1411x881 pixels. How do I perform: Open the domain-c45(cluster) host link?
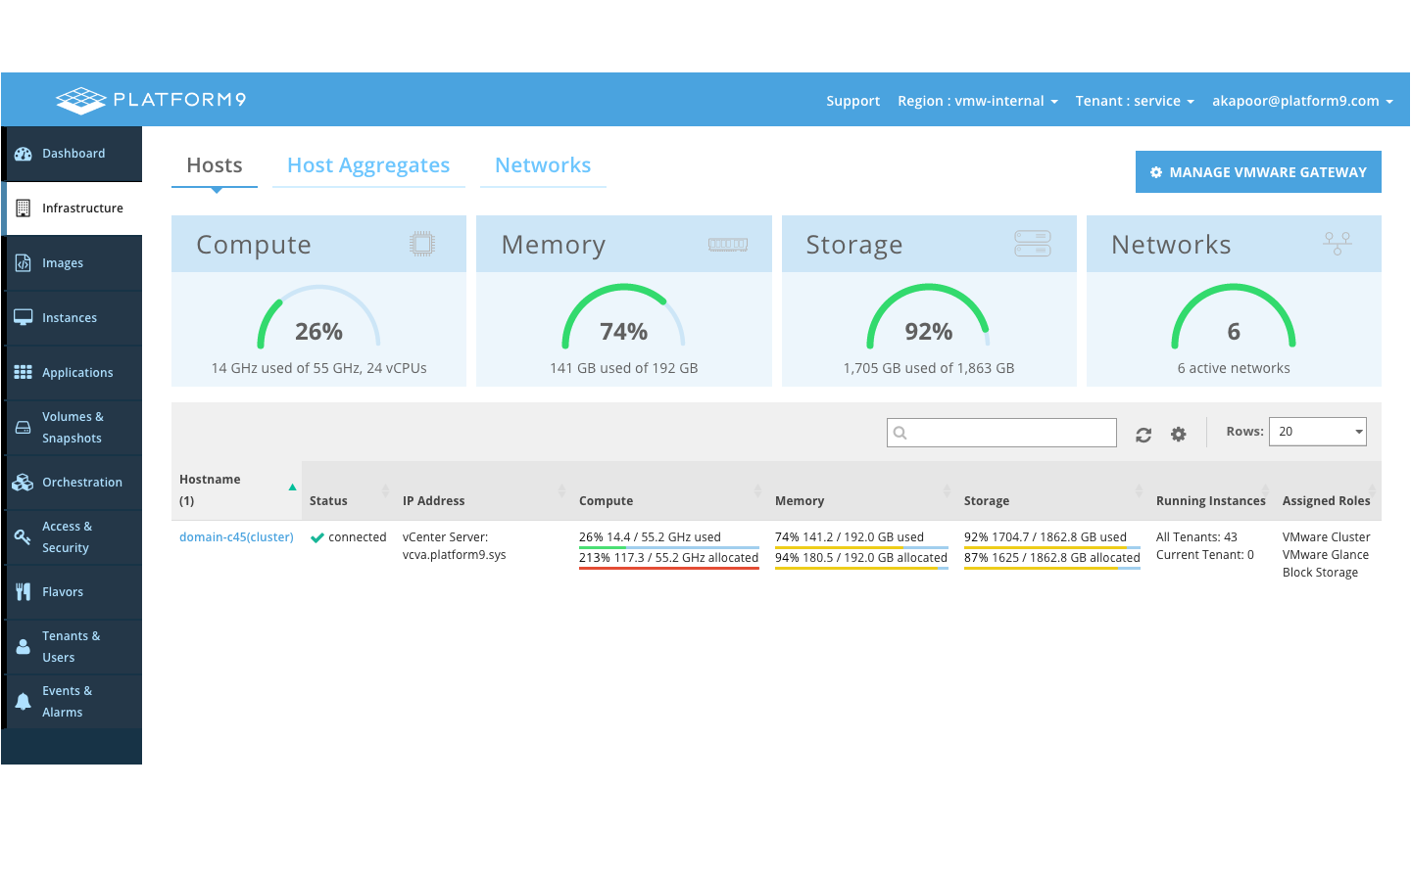click(236, 537)
